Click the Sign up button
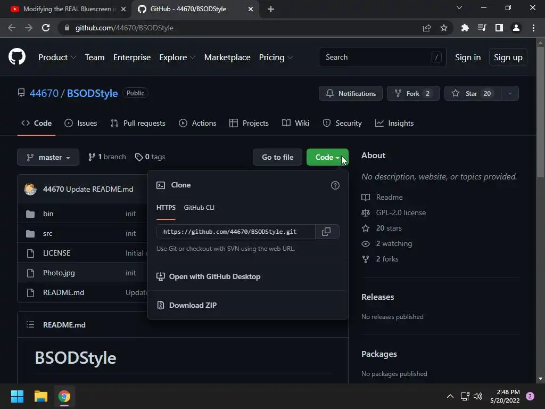The image size is (545, 409). click(x=508, y=58)
